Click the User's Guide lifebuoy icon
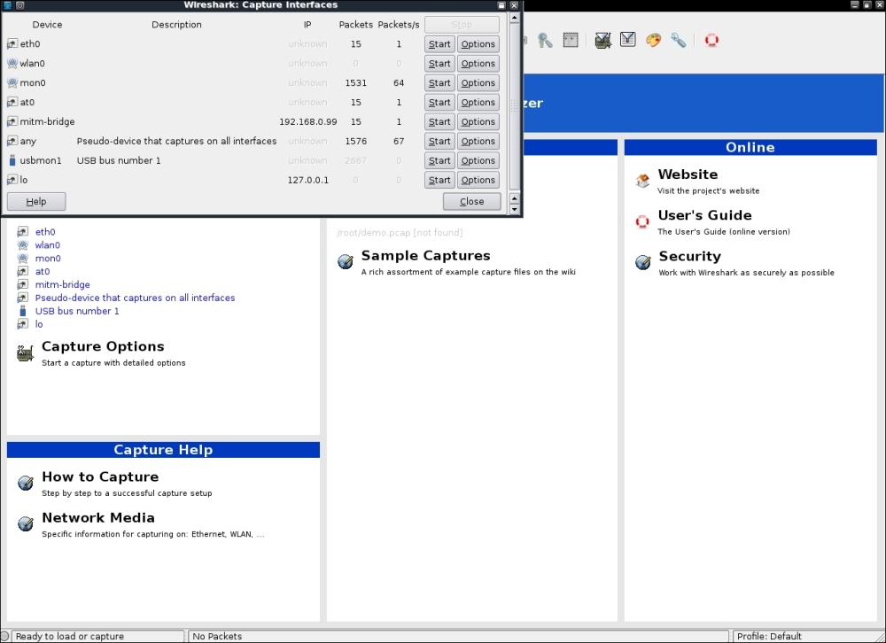Screen dimensions: 886x643 coord(642,221)
